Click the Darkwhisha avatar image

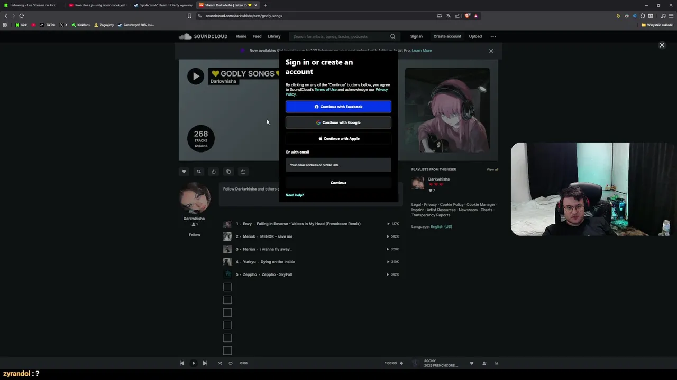tap(195, 197)
